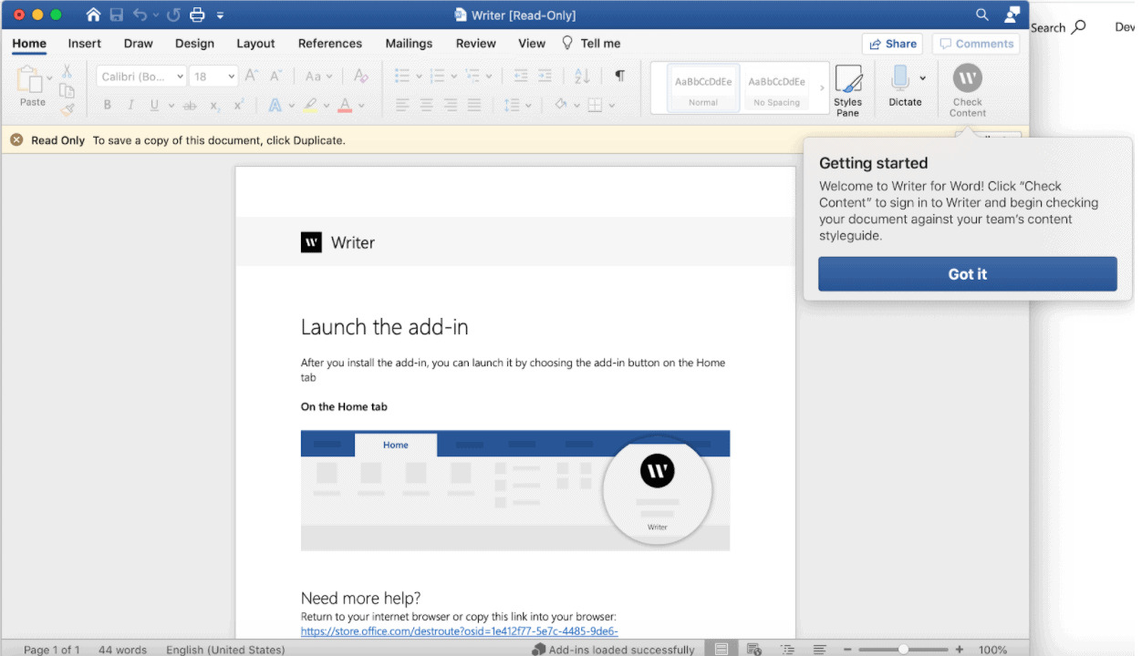Viewport: 1142px width, 656px height.
Task: Toggle Strikethrough formatting
Action: (190, 106)
